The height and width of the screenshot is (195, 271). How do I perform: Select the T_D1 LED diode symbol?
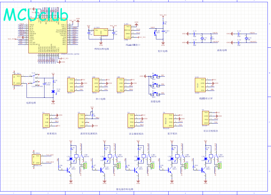click(x=53, y=91)
